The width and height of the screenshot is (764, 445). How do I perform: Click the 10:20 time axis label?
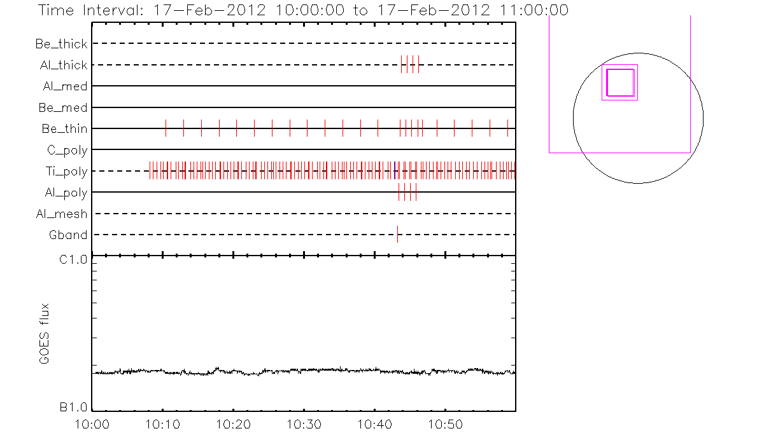(234, 423)
